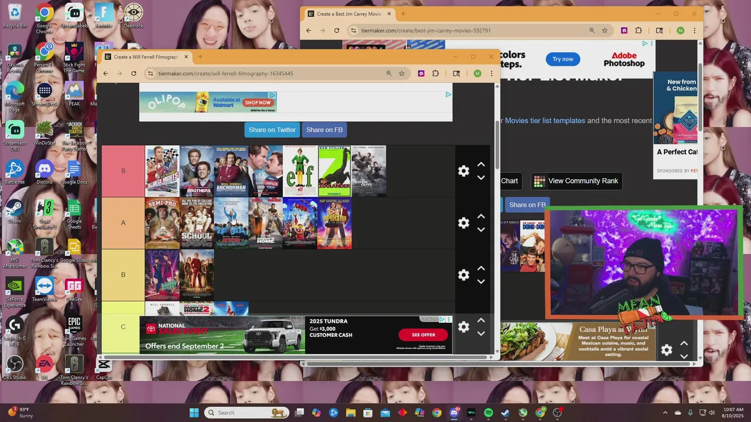
Task: Open new tab in Will Ferrell window
Action: coord(200,57)
